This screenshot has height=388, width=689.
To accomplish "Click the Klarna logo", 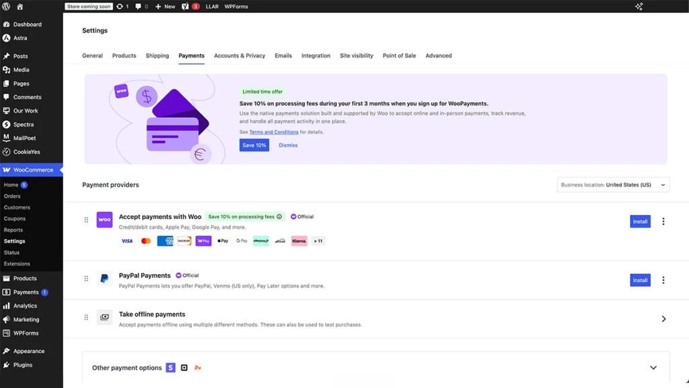I will pyautogui.click(x=299, y=240).
